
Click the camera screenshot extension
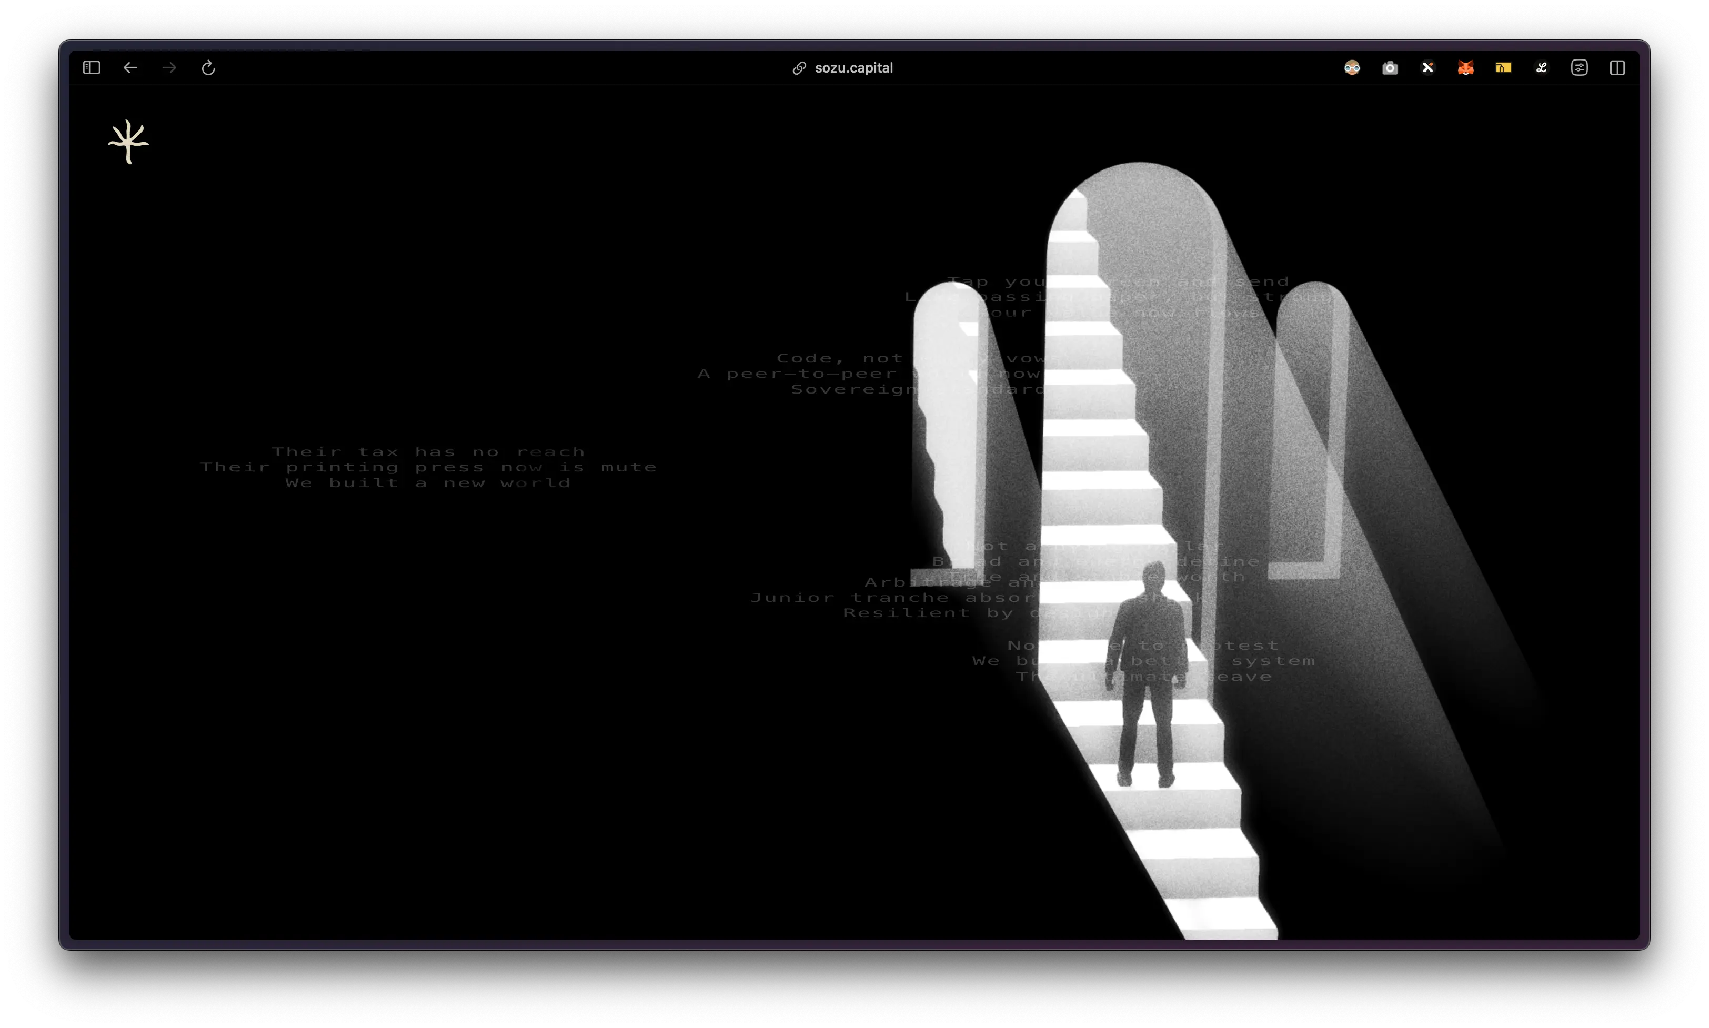click(1390, 68)
